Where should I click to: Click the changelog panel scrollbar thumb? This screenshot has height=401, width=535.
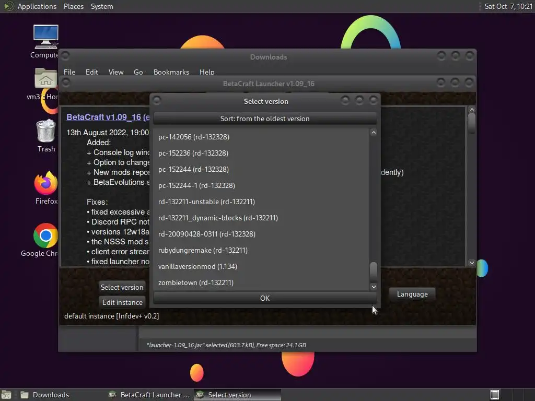point(472,123)
